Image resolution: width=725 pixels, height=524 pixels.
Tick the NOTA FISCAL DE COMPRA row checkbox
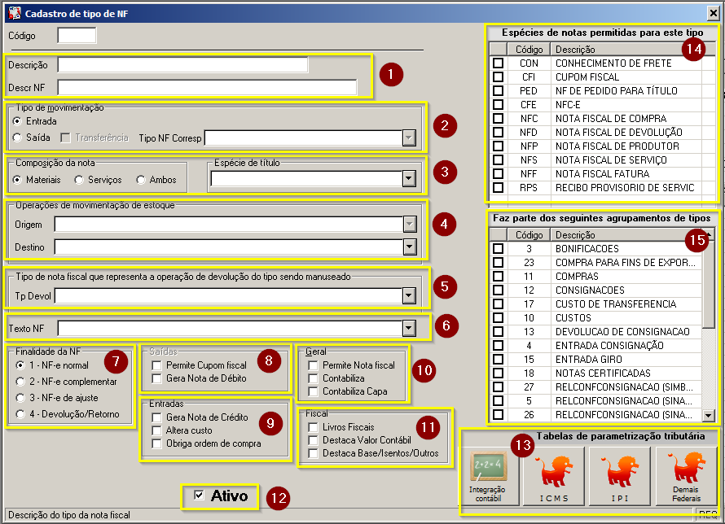point(498,118)
